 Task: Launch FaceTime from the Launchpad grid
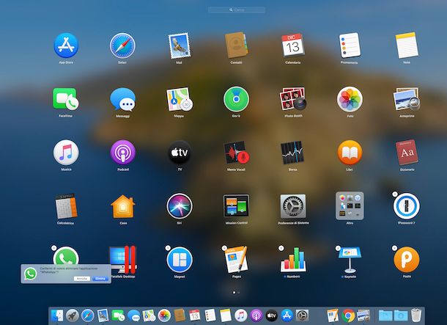click(x=66, y=99)
